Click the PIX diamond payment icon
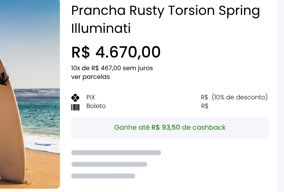Screen dimensions: 284x192 point(75,98)
